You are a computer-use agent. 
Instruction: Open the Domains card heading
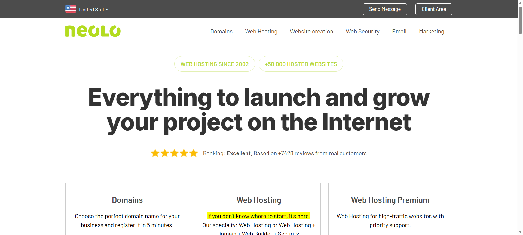point(127,200)
